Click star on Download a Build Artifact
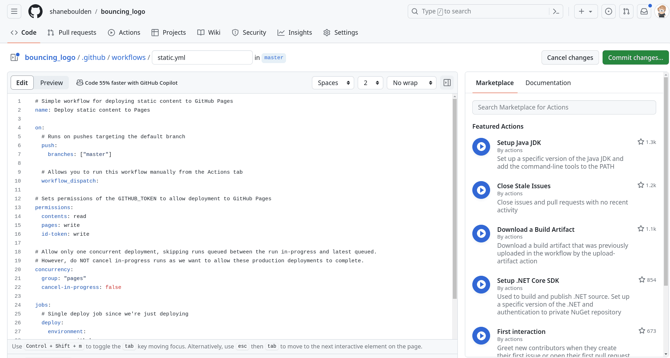 tap(641, 229)
